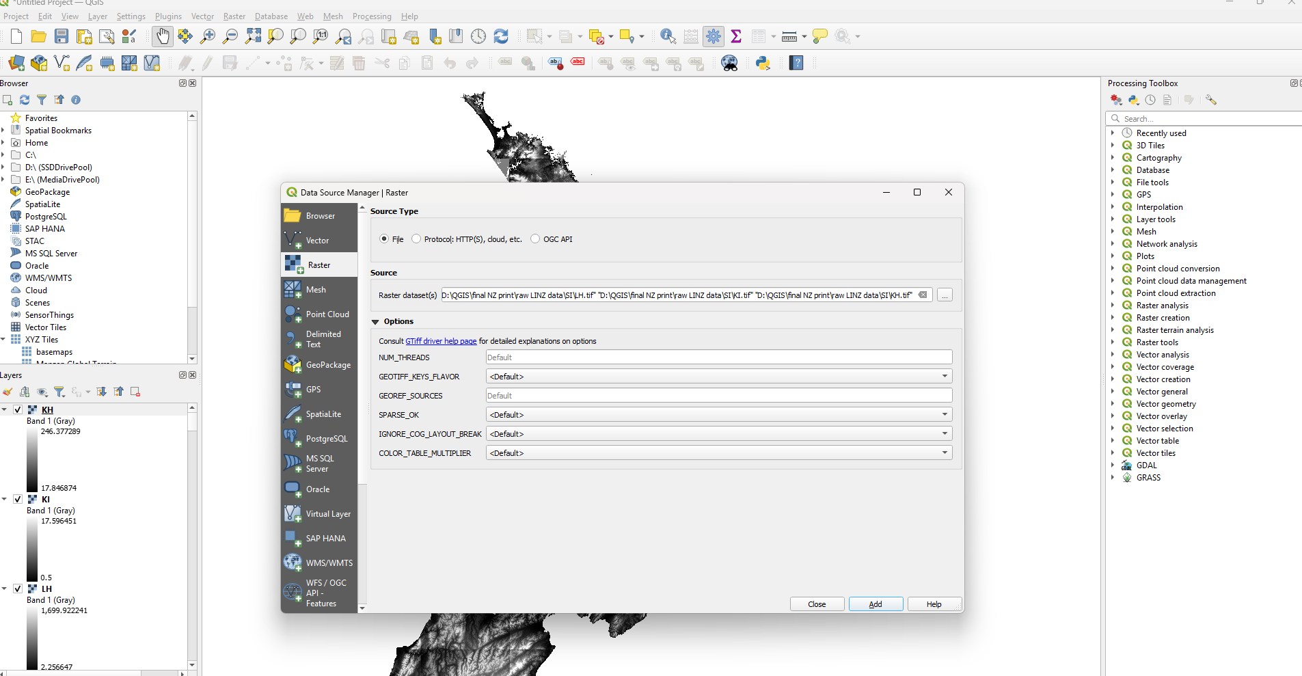Switch to Mesh tab in Data Source Manager
Screen dimensions: 1302x676
(x=319, y=290)
